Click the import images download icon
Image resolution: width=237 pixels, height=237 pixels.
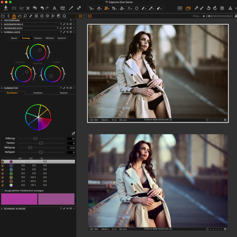(6, 8)
